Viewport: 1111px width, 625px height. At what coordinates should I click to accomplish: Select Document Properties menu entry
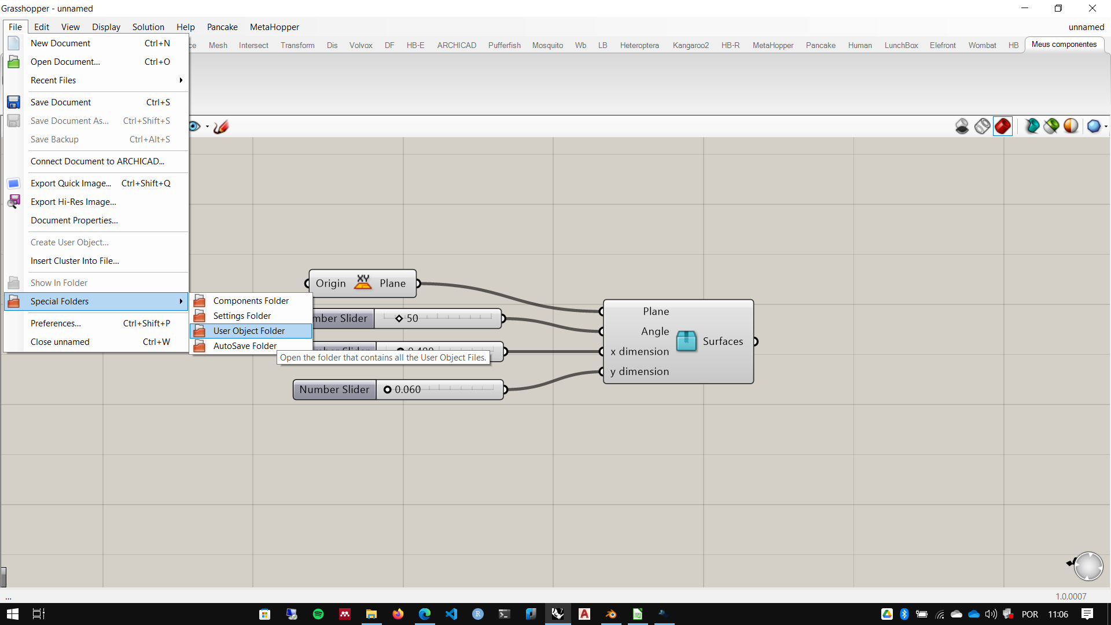pyautogui.click(x=97, y=220)
